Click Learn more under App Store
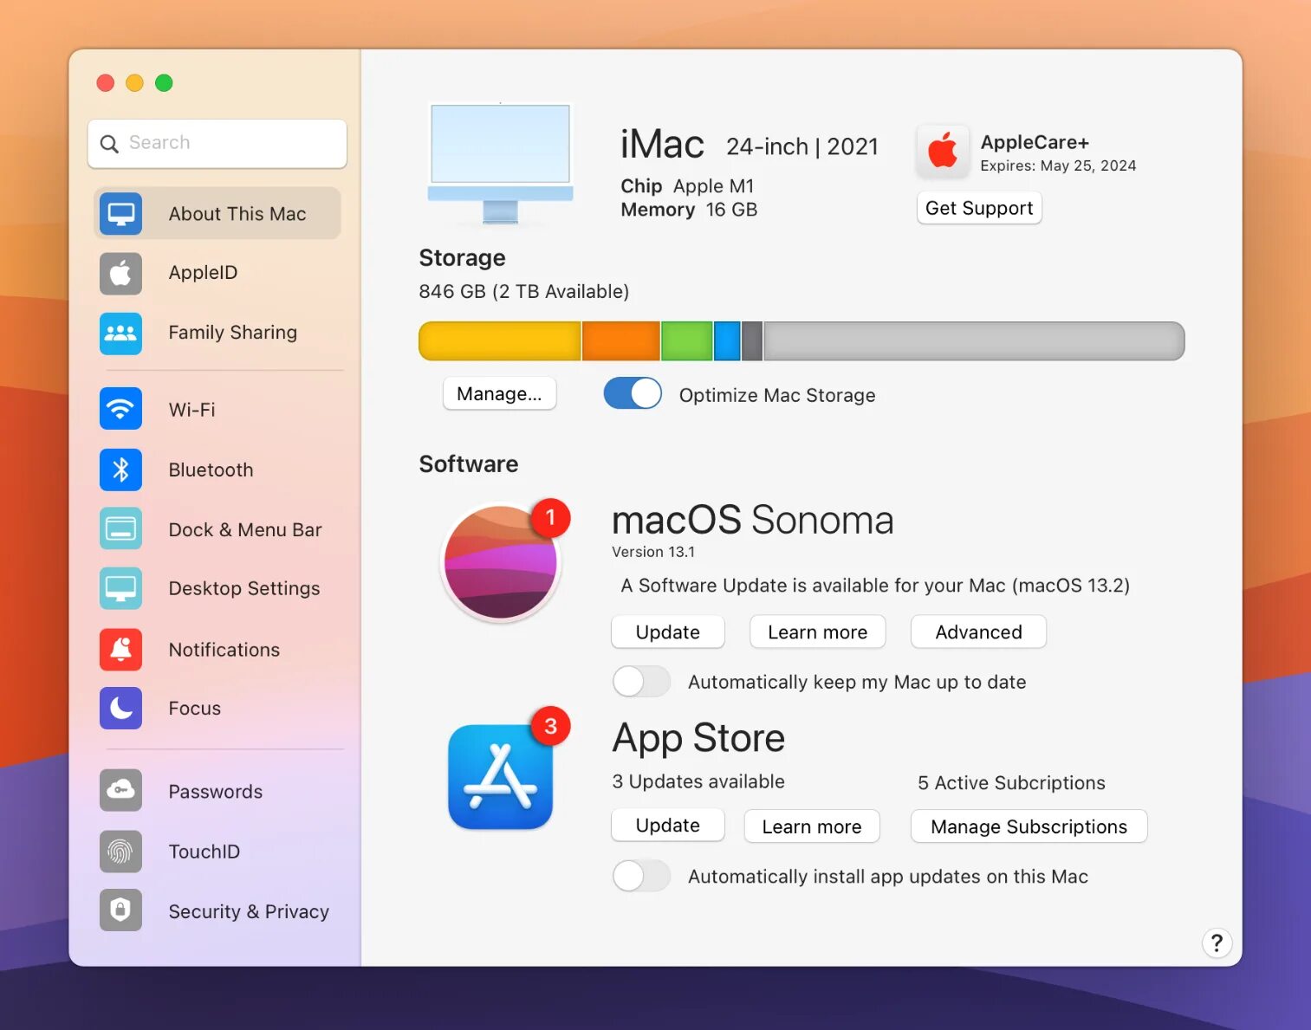 [812, 826]
